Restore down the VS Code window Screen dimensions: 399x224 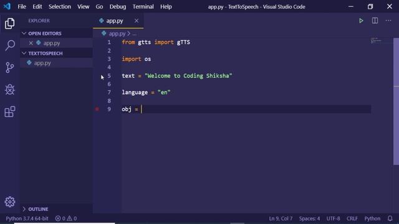370,7
